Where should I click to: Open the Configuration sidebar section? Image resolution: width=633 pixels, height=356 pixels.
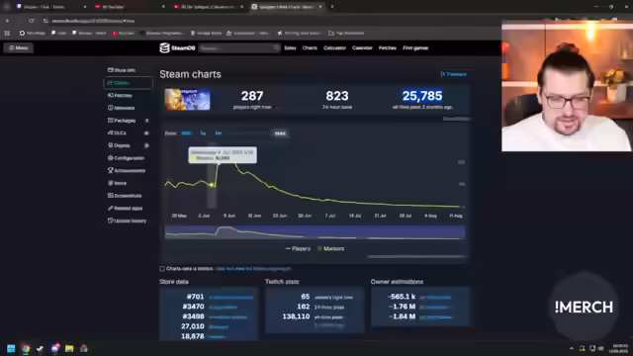pyautogui.click(x=126, y=158)
